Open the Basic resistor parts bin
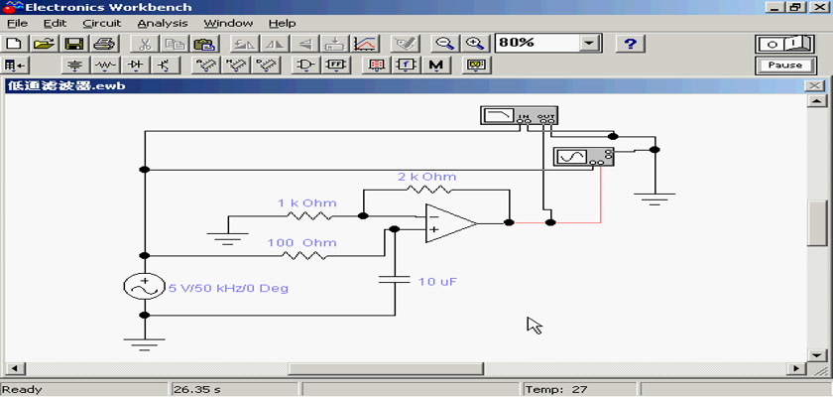The height and width of the screenshot is (397, 833). click(x=105, y=66)
